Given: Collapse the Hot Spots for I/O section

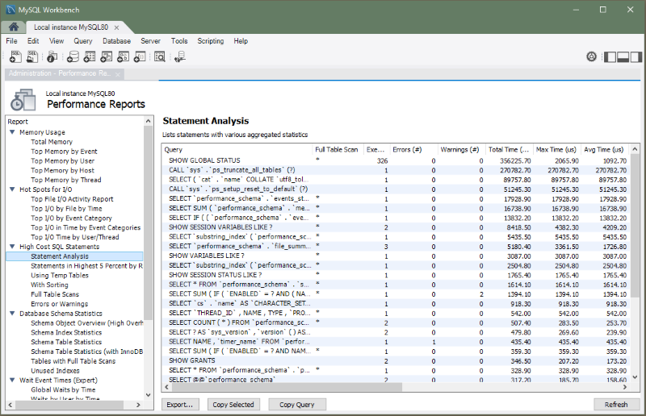Looking at the screenshot, I should pos(12,189).
